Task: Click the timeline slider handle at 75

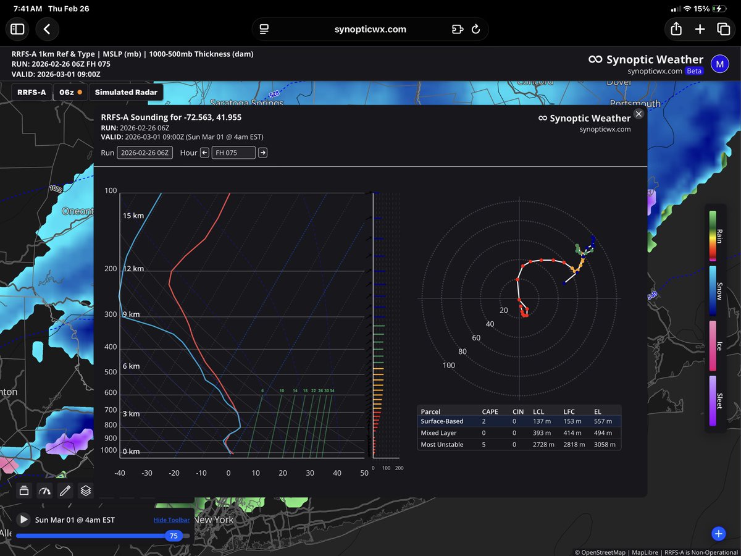Action: (x=174, y=536)
